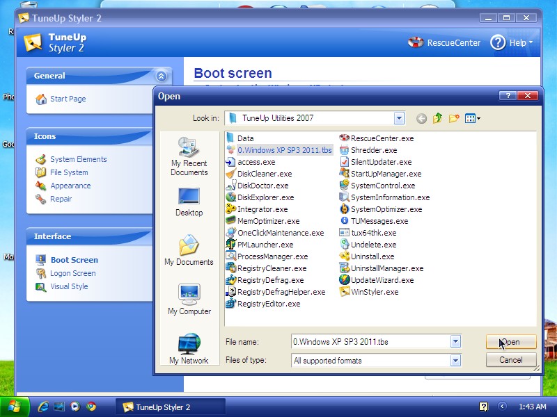Select SilentUpdater.exe file

(x=375, y=162)
